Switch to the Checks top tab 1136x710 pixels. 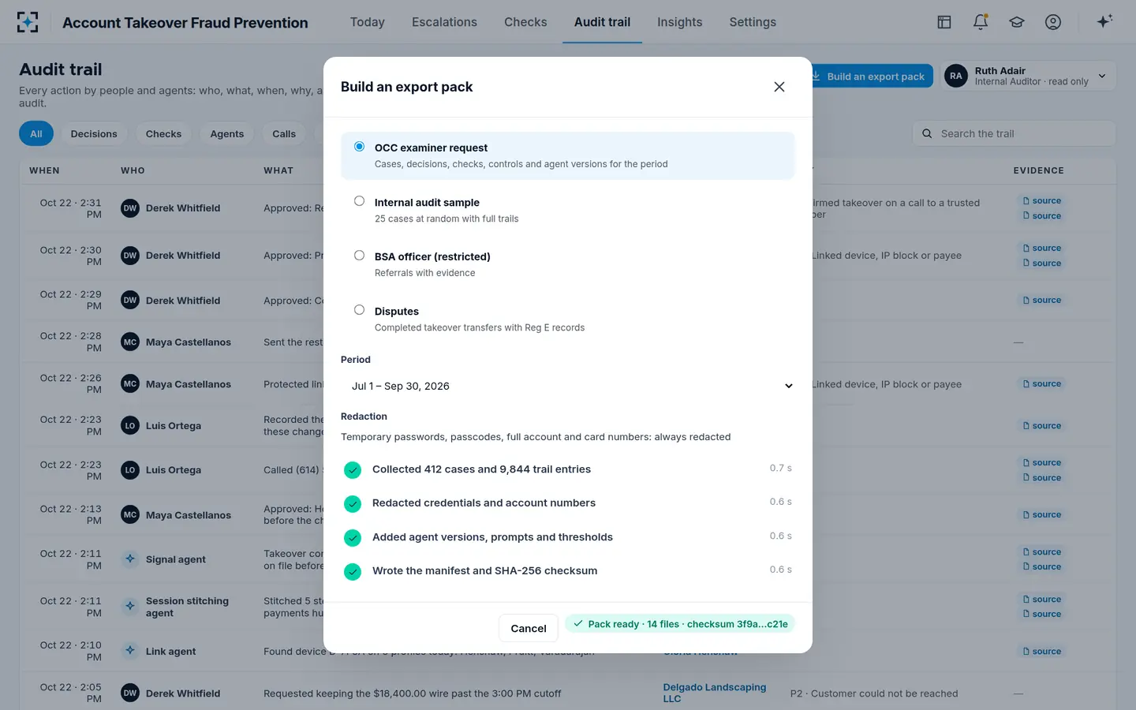tap(525, 22)
